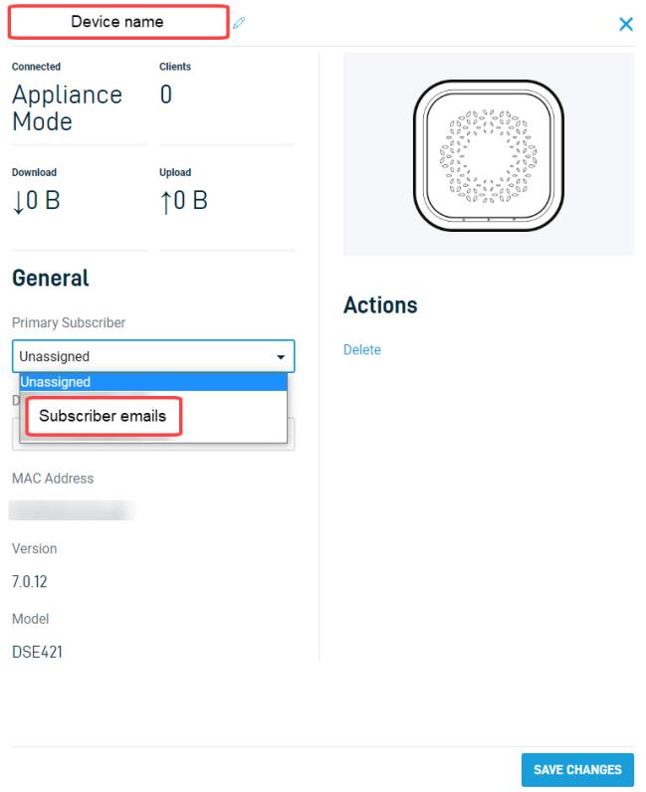Select the Clients count value
This screenshot has height=792, width=646.
(x=166, y=95)
